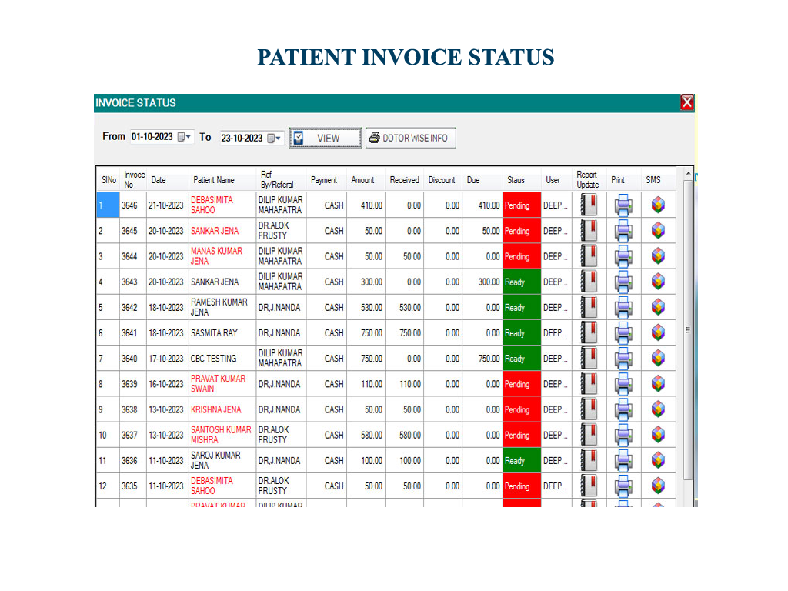Print invoice 3636 for Saroj Kumar Jena
788x591 pixels.
[623, 460]
